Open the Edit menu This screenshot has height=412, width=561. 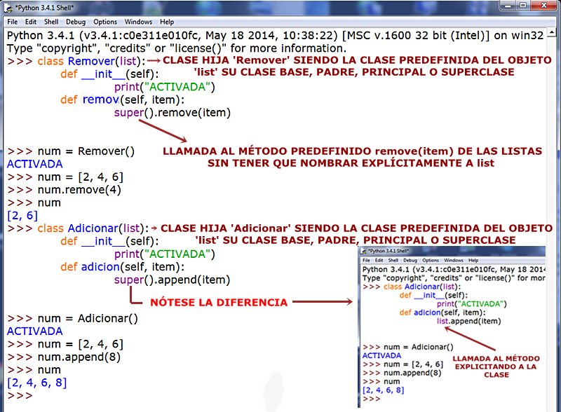29,21
